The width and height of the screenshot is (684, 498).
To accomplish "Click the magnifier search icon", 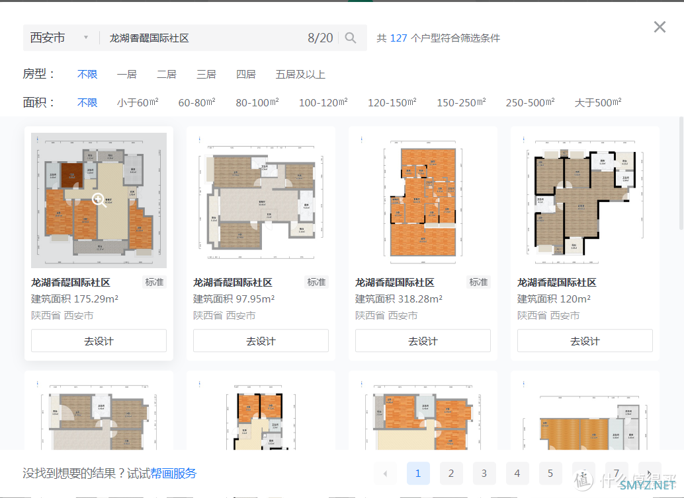I will point(351,38).
